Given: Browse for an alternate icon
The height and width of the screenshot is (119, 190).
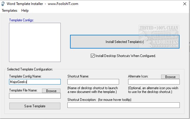Looking at the screenshot, I should [170, 77].
